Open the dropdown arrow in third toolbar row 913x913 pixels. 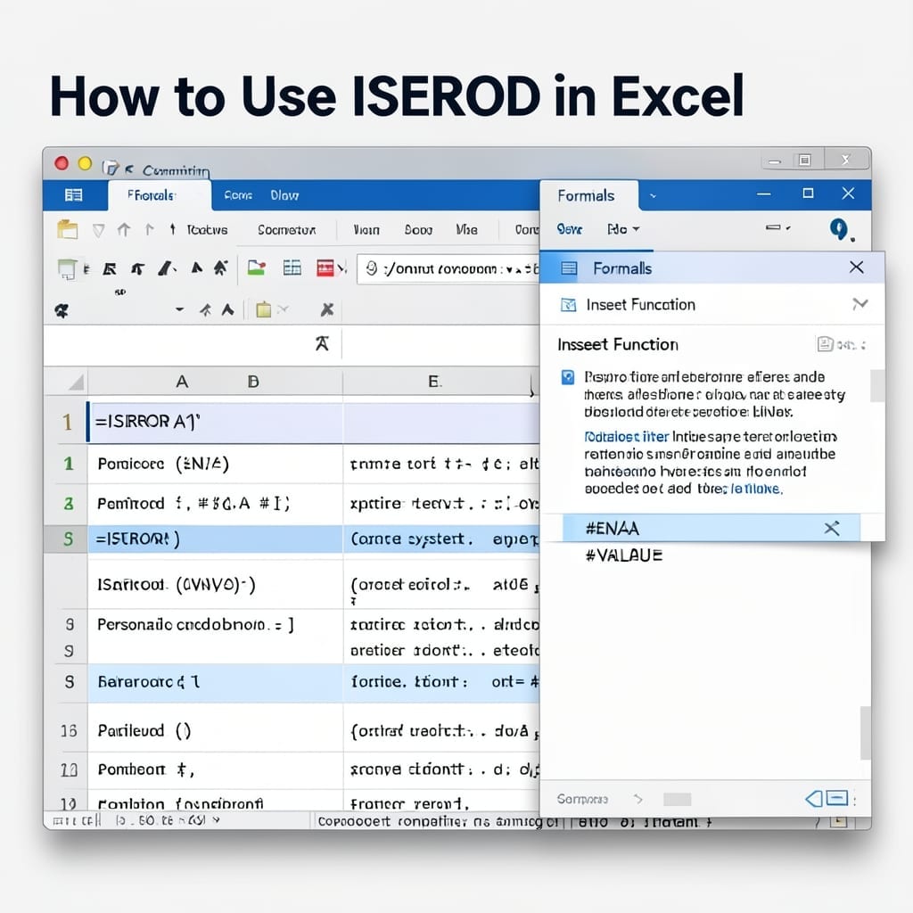click(179, 309)
